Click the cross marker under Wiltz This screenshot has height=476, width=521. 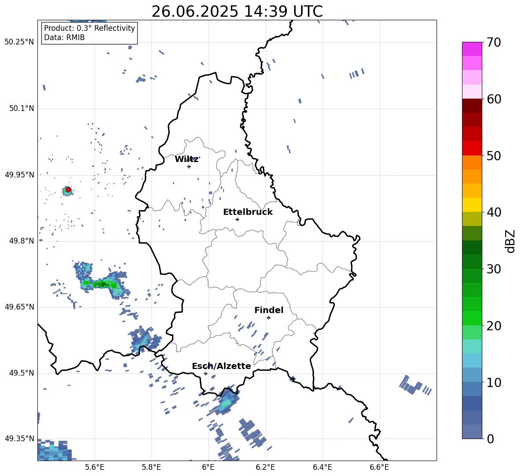coord(189,166)
